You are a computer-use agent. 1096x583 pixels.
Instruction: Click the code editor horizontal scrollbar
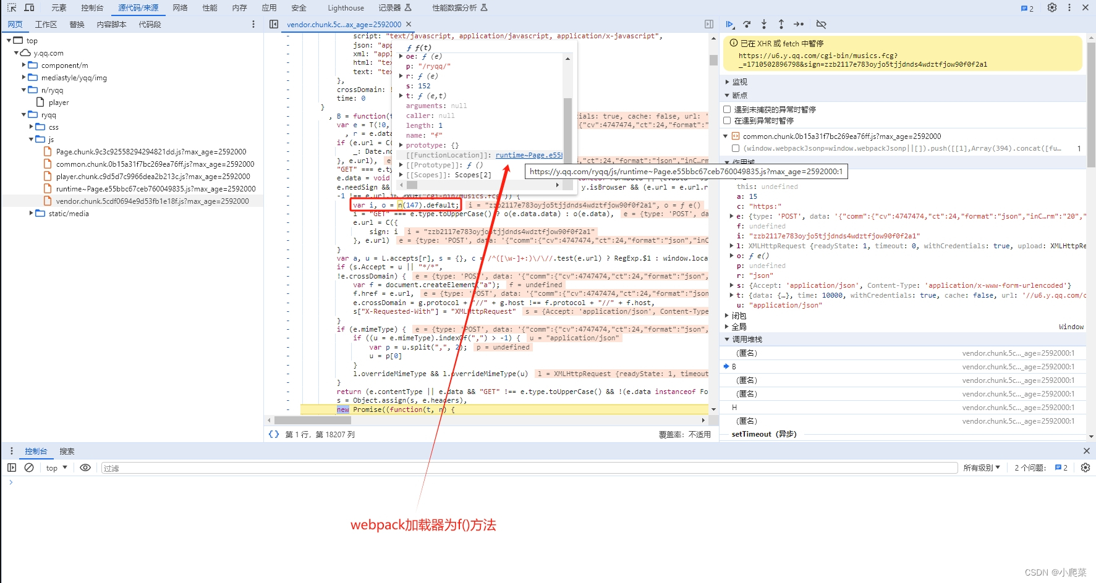point(312,420)
